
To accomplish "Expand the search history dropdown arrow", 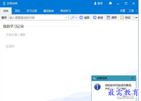I will coord(67,18).
